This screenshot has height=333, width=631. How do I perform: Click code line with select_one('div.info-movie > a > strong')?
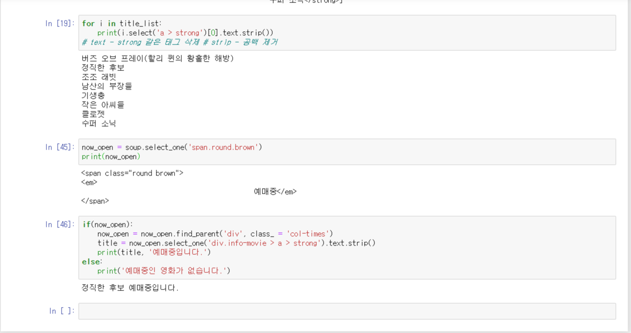[x=237, y=243]
